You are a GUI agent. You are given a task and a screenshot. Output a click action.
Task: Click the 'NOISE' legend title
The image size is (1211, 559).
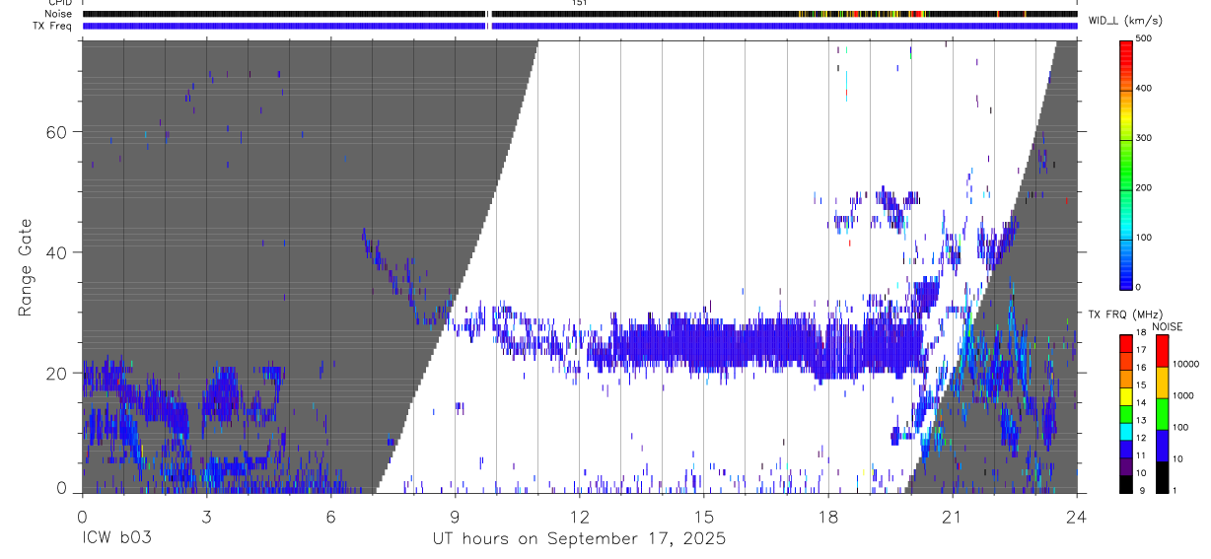tap(1168, 326)
